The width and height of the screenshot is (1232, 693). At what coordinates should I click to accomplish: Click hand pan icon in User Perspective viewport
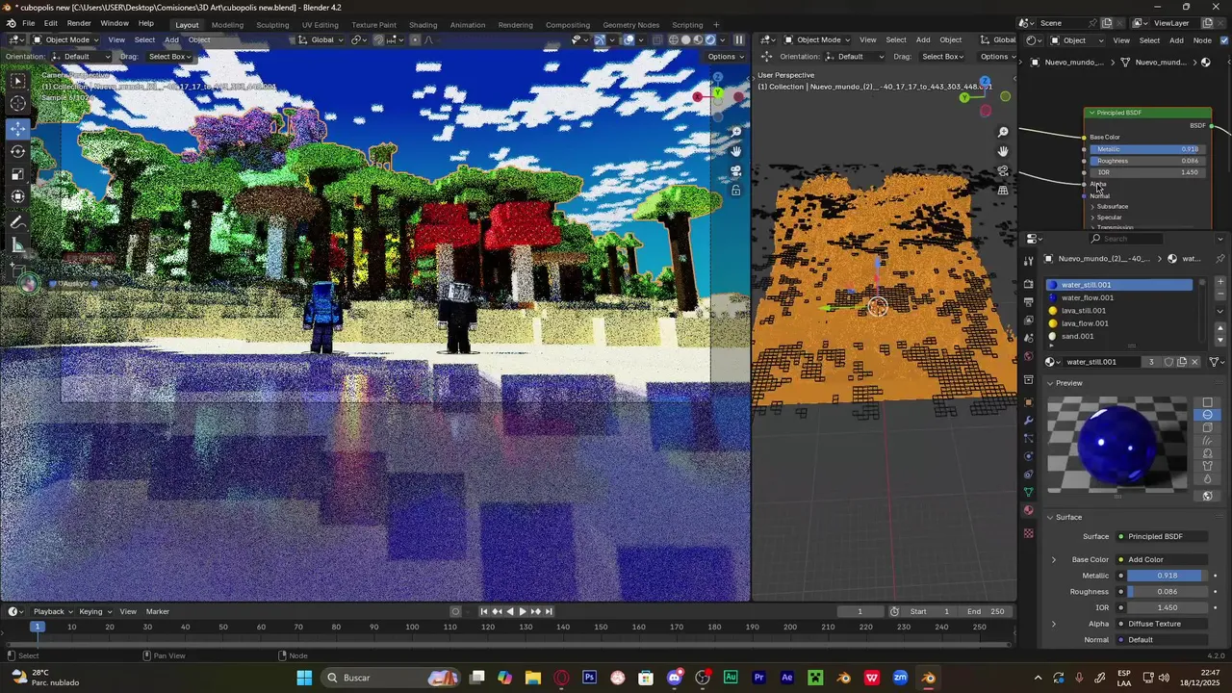point(1003,151)
